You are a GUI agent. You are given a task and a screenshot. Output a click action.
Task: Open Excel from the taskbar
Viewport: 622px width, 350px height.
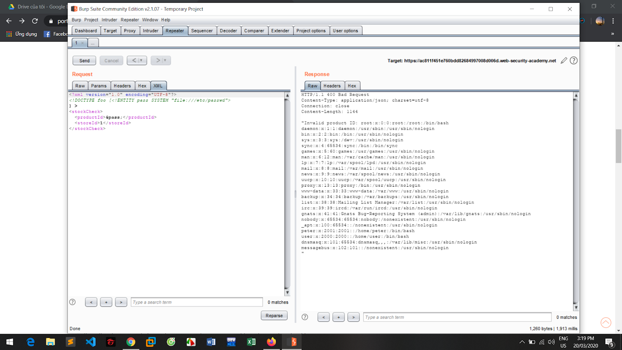coord(251,342)
